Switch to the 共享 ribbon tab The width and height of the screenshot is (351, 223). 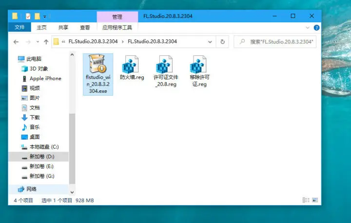click(x=63, y=27)
